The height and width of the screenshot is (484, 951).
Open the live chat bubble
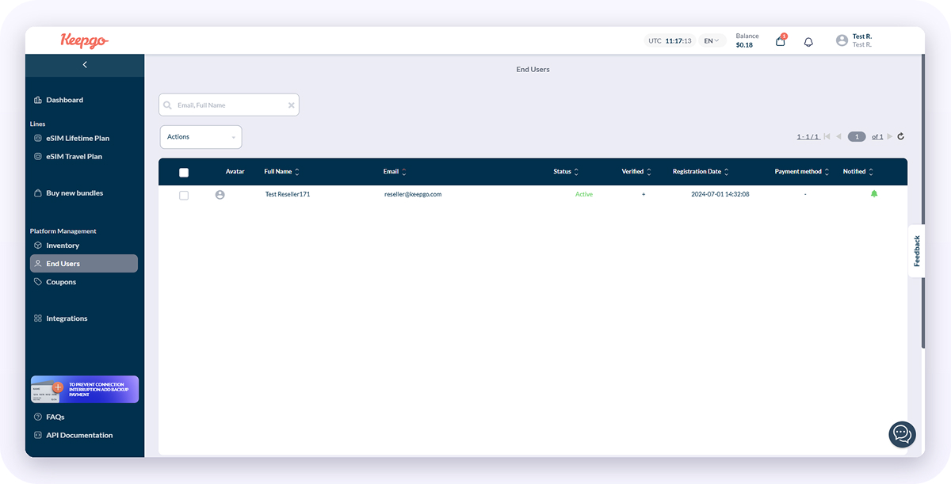pyautogui.click(x=902, y=434)
